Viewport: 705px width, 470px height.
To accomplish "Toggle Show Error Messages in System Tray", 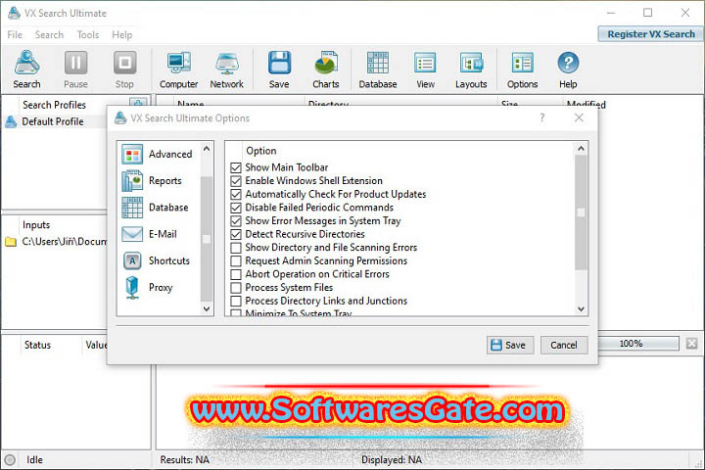I will coord(236,221).
